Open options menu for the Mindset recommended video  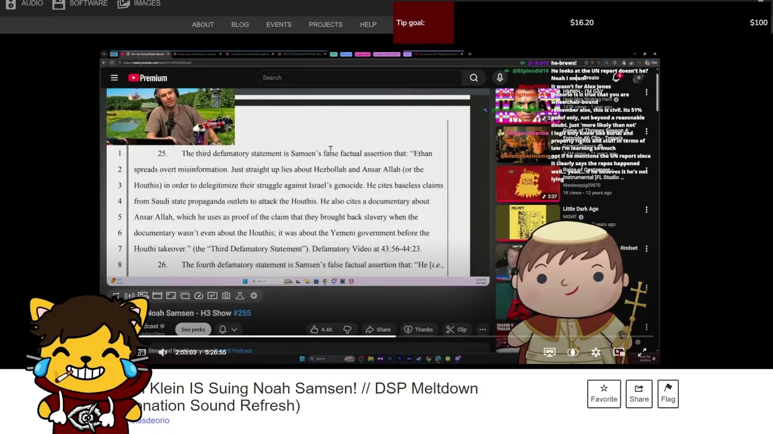pos(646,248)
